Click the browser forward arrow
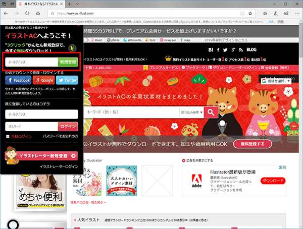 (x=17, y=13)
